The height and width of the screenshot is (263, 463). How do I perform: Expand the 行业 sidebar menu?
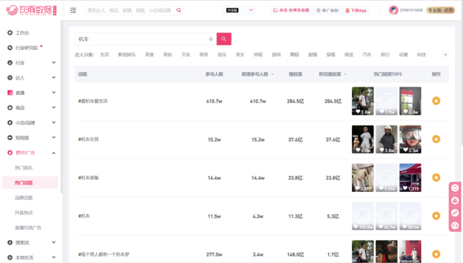(x=54, y=63)
